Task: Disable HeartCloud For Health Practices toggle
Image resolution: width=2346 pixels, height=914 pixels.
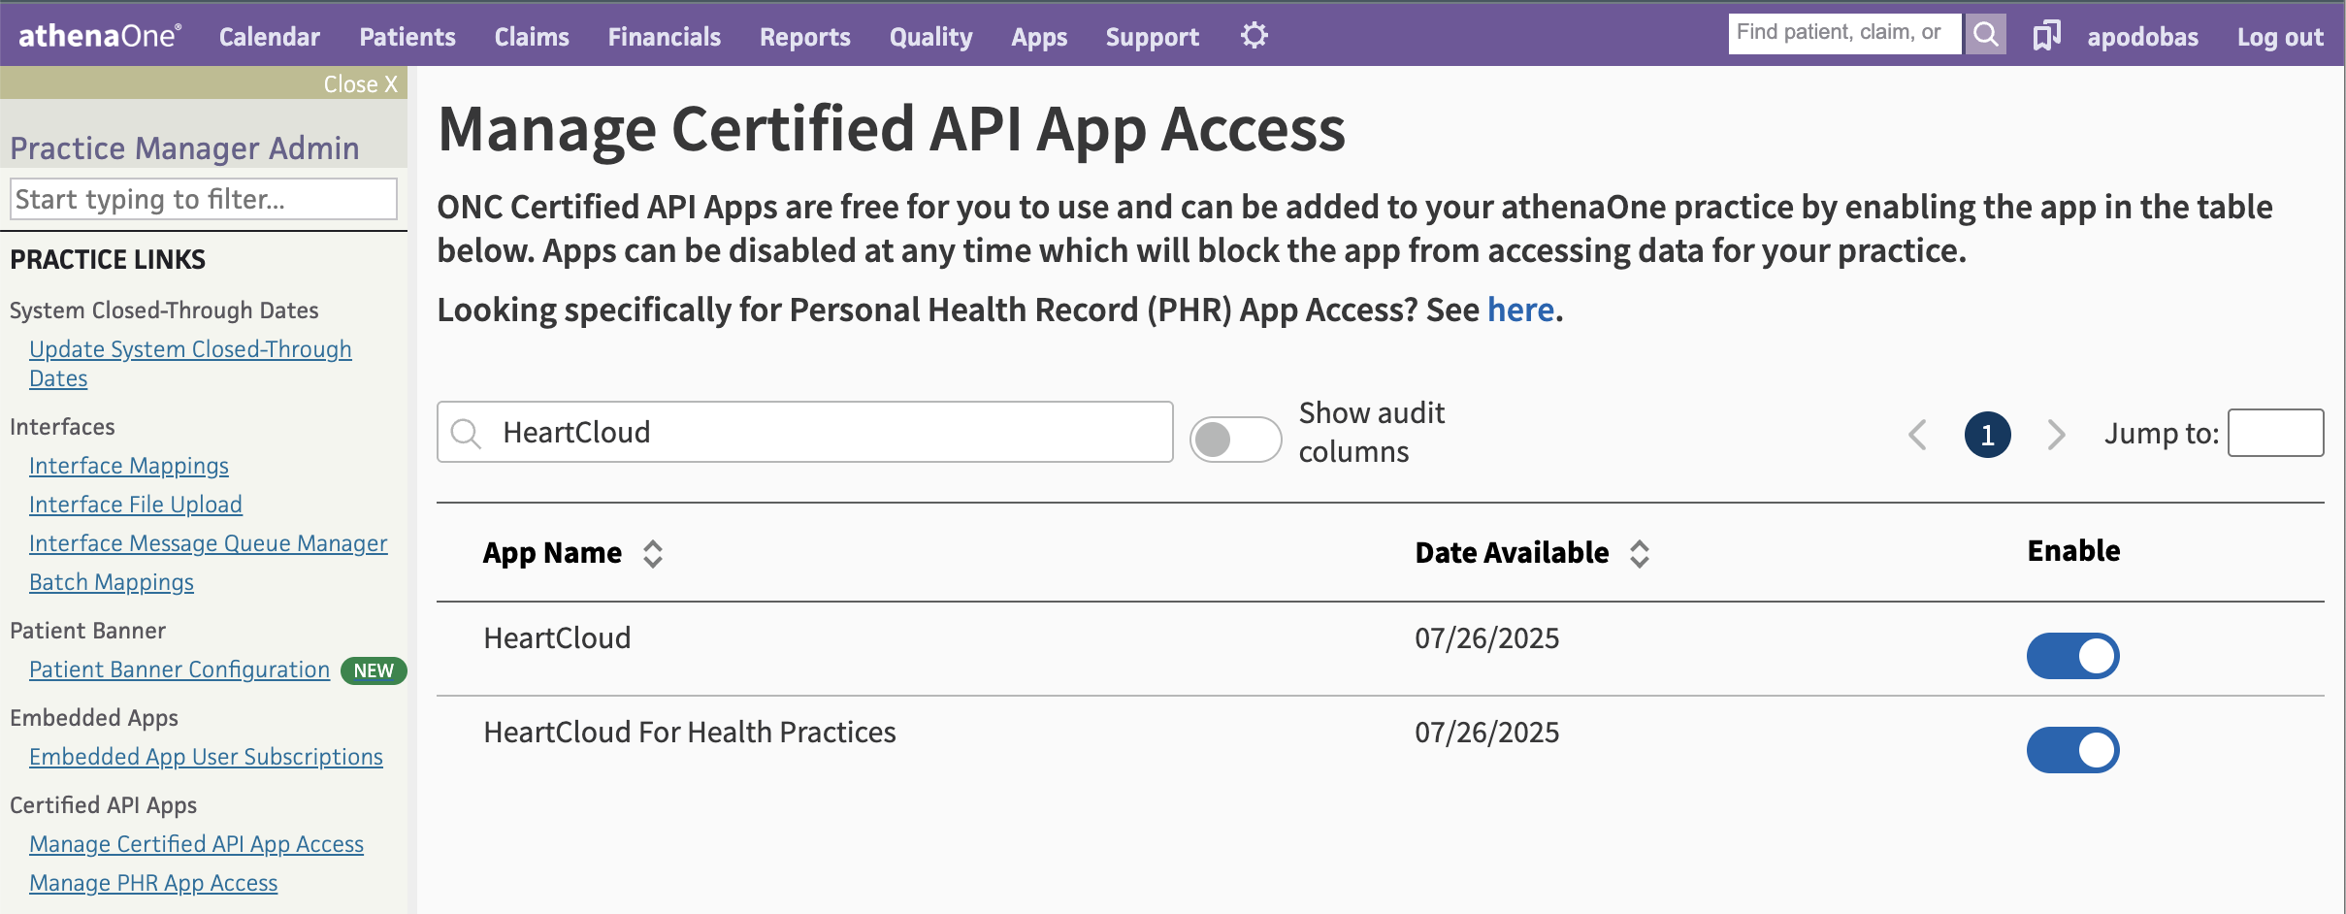Action: tap(2072, 750)
